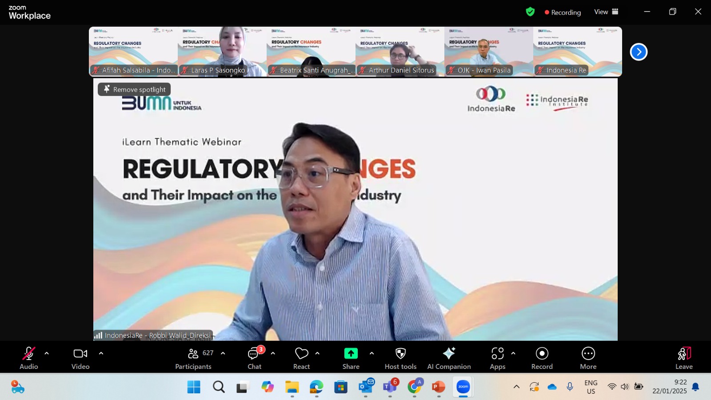Open Host tools shield
711x400 pixels.
coord(401,358)
